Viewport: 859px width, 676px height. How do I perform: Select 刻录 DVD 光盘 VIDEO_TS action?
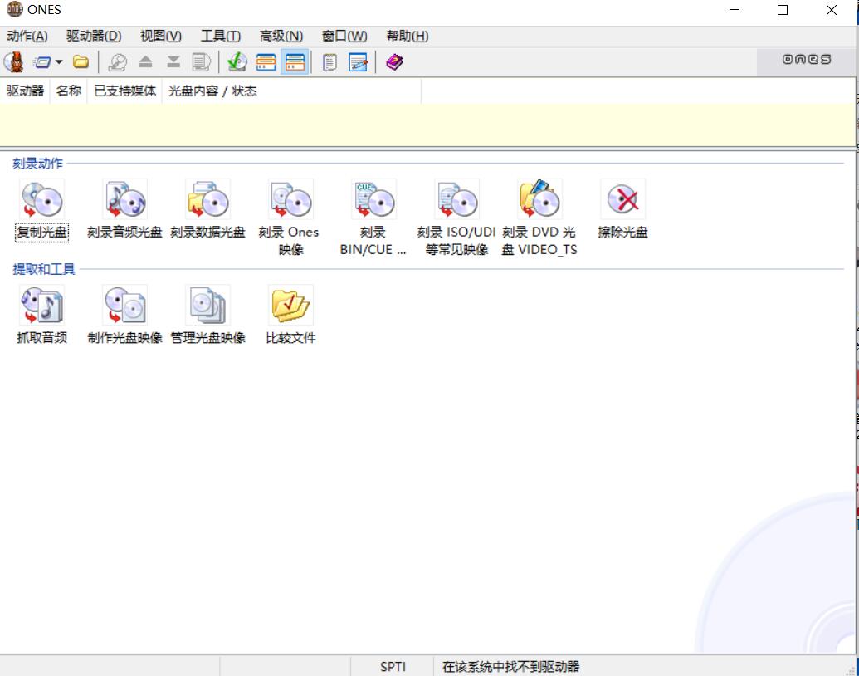[539, 218]
